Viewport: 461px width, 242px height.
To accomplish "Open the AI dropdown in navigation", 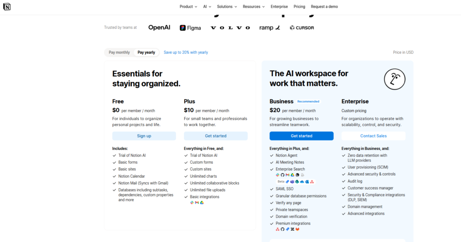I will pos(207,7).
